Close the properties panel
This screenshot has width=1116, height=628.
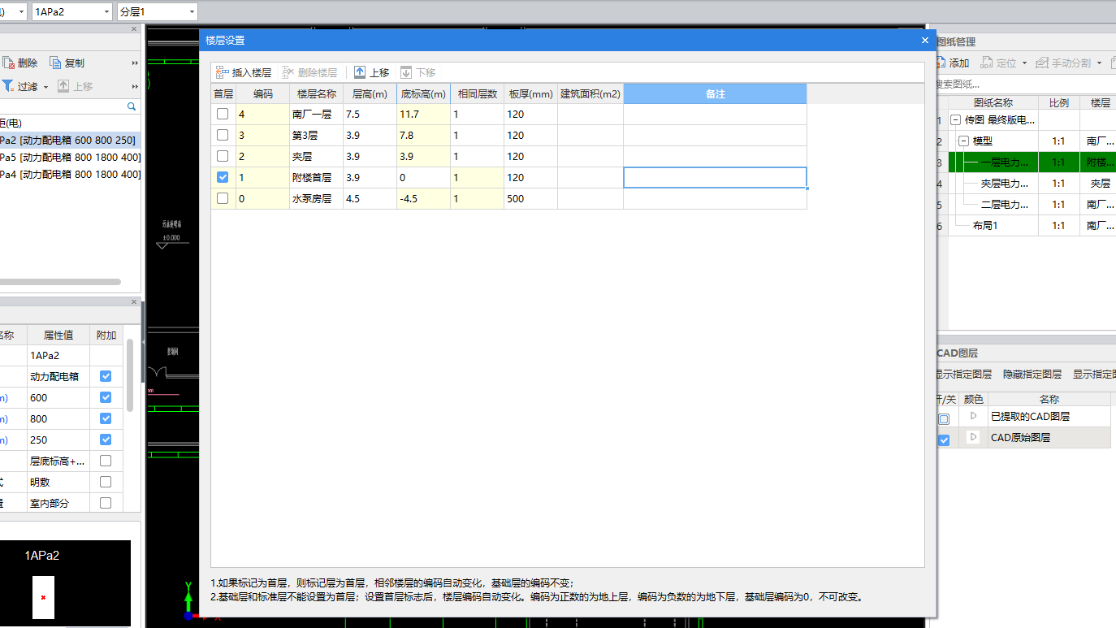134,302
